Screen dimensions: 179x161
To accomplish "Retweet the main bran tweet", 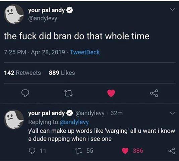I will click(x=68, y=93).
